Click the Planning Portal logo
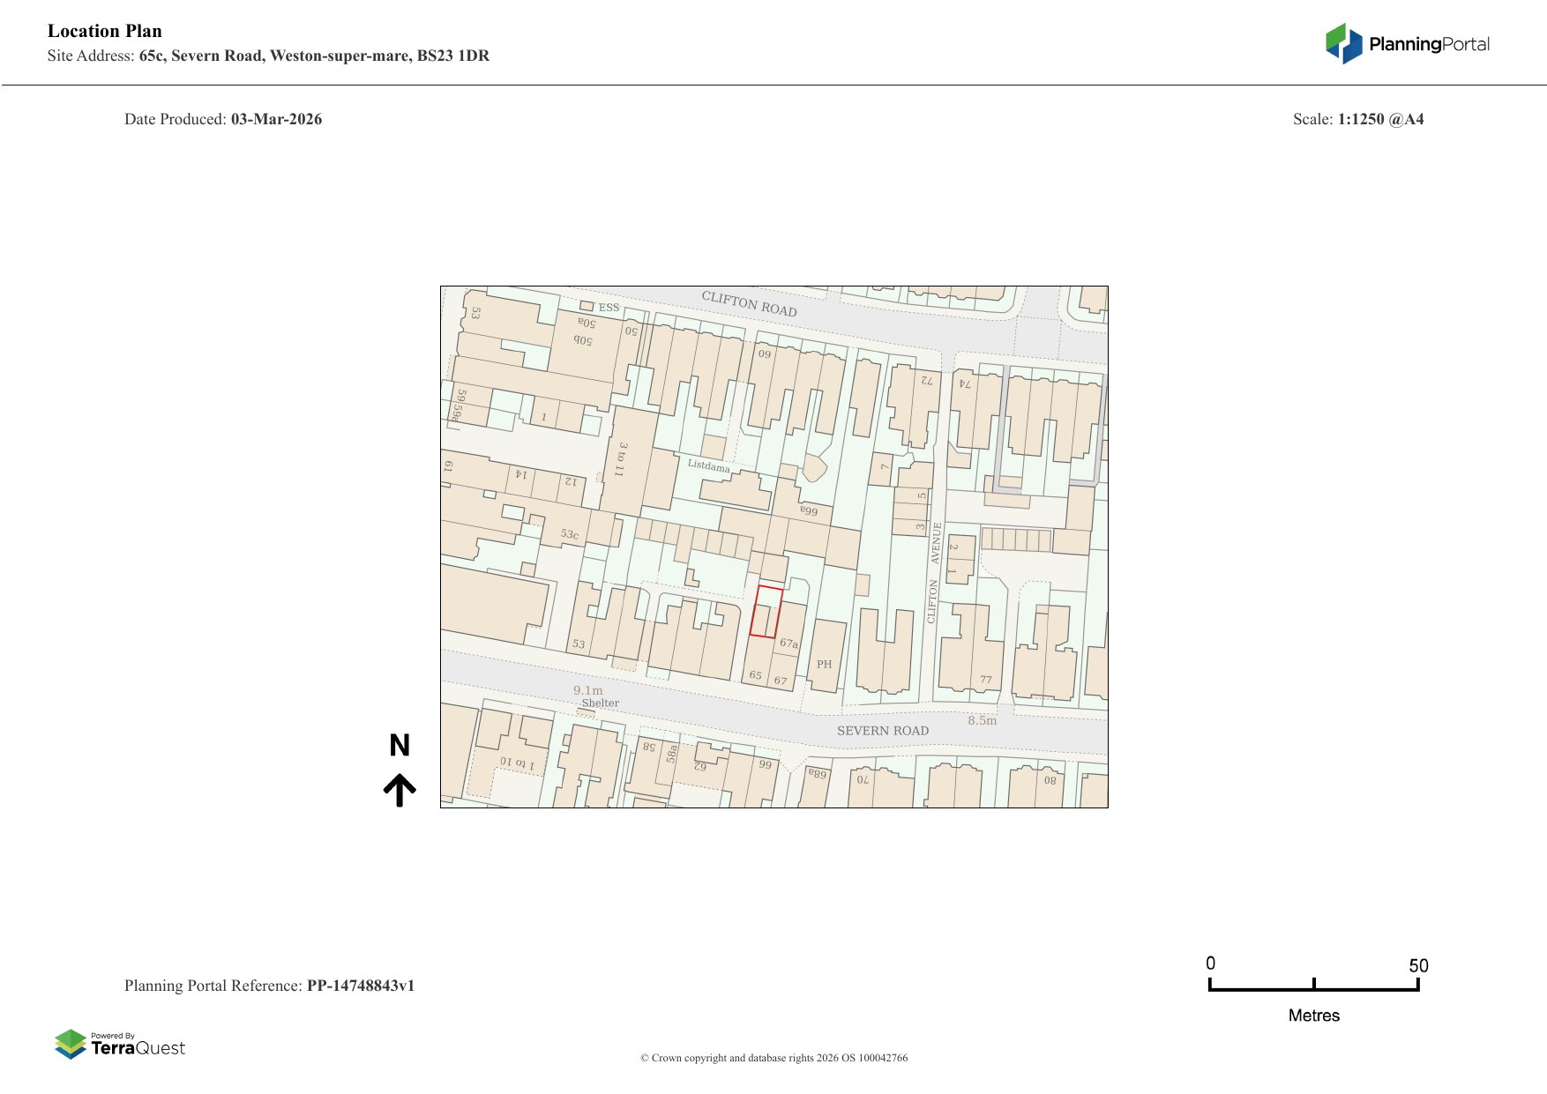1547x1094 pixels. (1407, 44)
